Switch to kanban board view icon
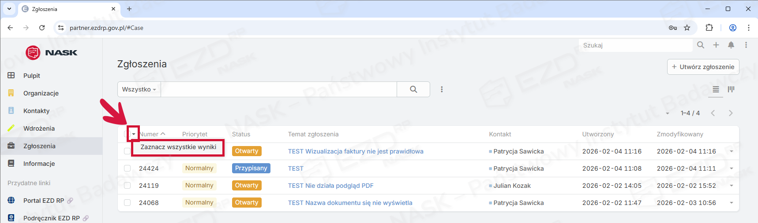 point(731,89)
